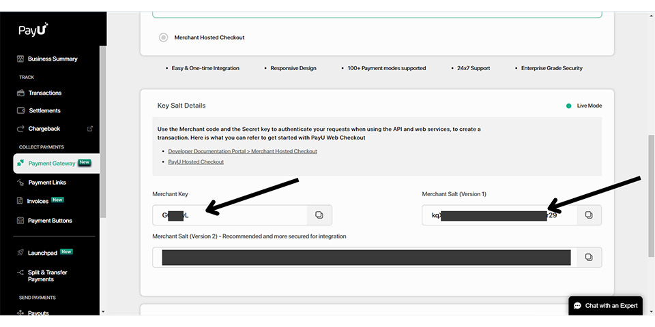Copy the Merchant Key value
655x327 pixels.
click(x=319, y=215)
